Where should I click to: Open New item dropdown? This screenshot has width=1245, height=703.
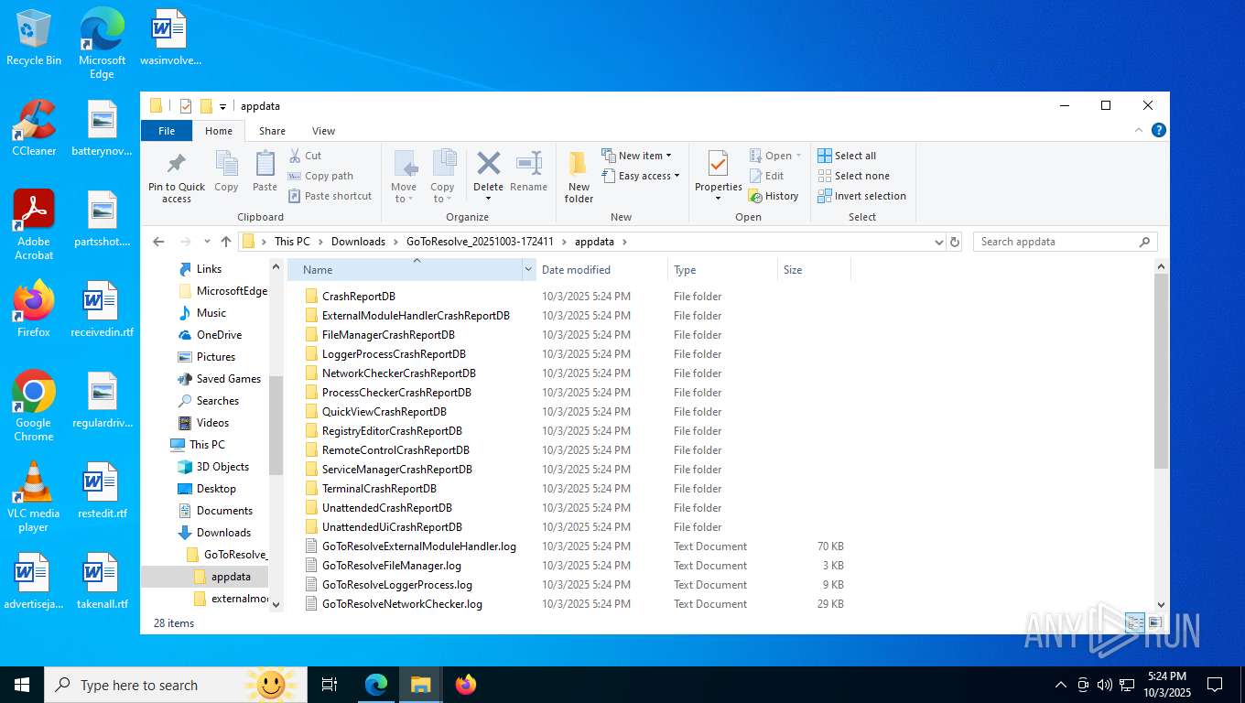pyautogui.click(x=637, y=156)
